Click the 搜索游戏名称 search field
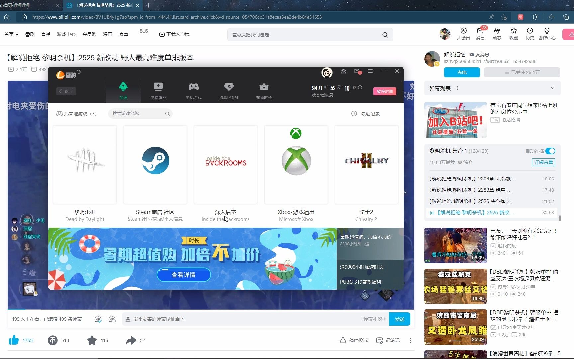This screenshot has width=574, height=359. coord(140,114)
